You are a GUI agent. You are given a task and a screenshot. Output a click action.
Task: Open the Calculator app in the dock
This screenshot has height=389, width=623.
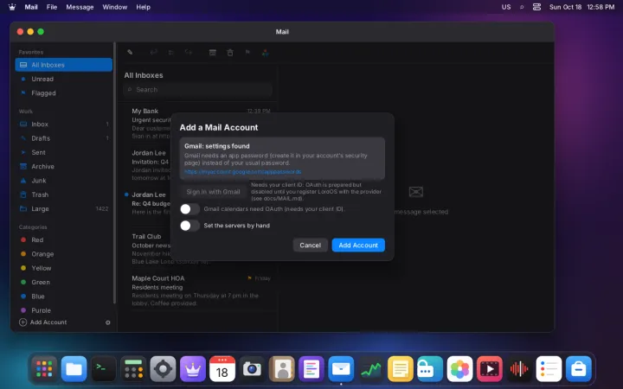coord(133,369)
